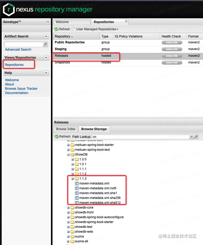Click the IQ Policy Violations column header
This screenshot has height=245, width=203.
click(x=136, y=36)
